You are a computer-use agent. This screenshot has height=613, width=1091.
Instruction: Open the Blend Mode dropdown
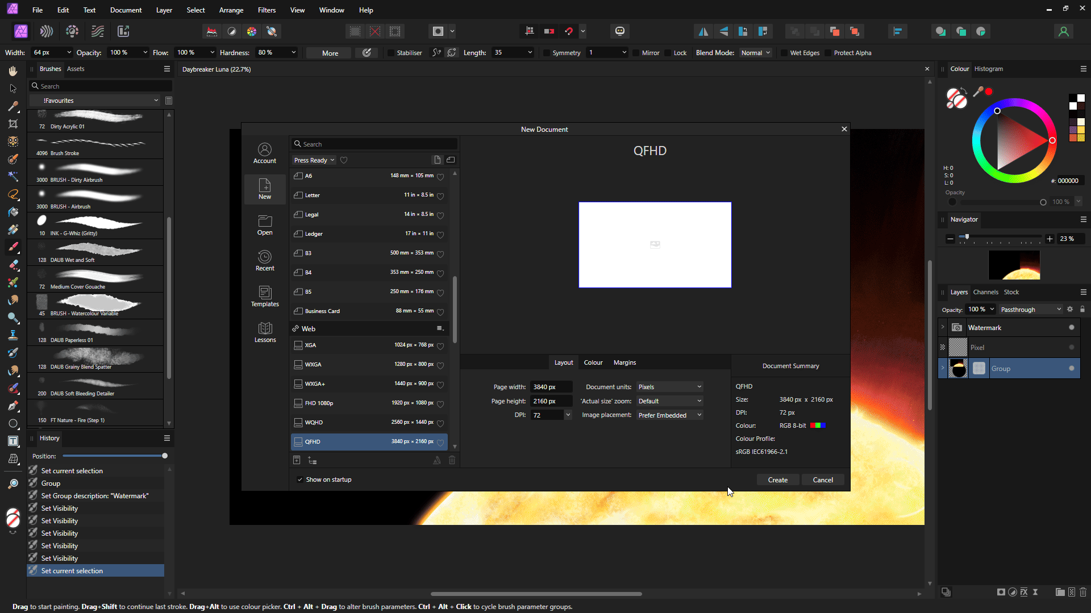[755, 52]
